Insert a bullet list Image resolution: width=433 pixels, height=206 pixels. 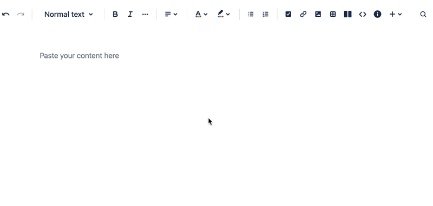click(251, 15)
